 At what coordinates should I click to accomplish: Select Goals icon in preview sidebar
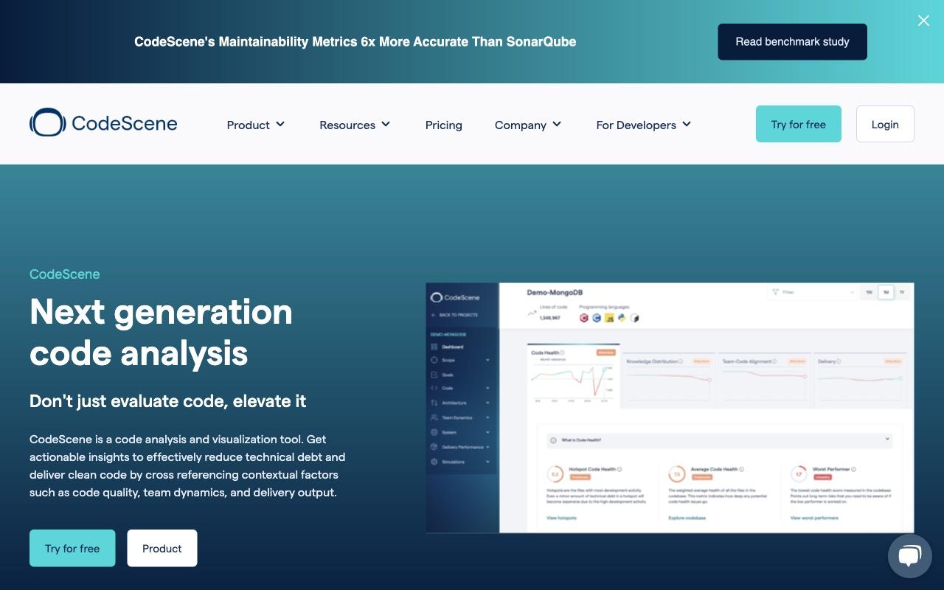click(434, 375)
